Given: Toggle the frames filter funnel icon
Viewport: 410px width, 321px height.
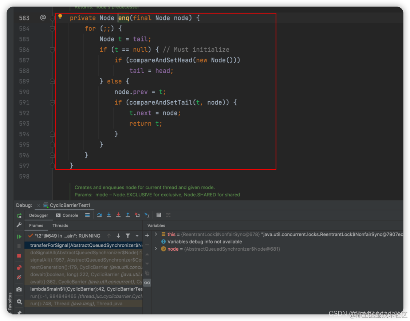Looking at the screenshot, I should click(127, 235).
